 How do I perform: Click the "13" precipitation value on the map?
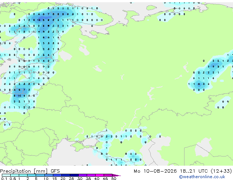[x=39, y=20]
